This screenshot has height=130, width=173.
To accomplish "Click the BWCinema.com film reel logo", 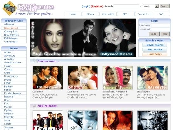I will (x=10, y=8).
